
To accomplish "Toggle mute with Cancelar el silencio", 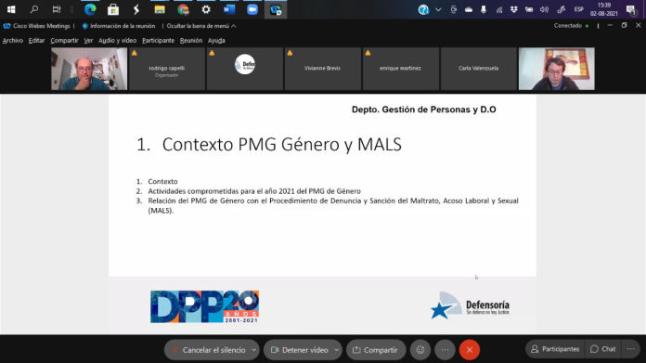I will (x=209, y=350).
